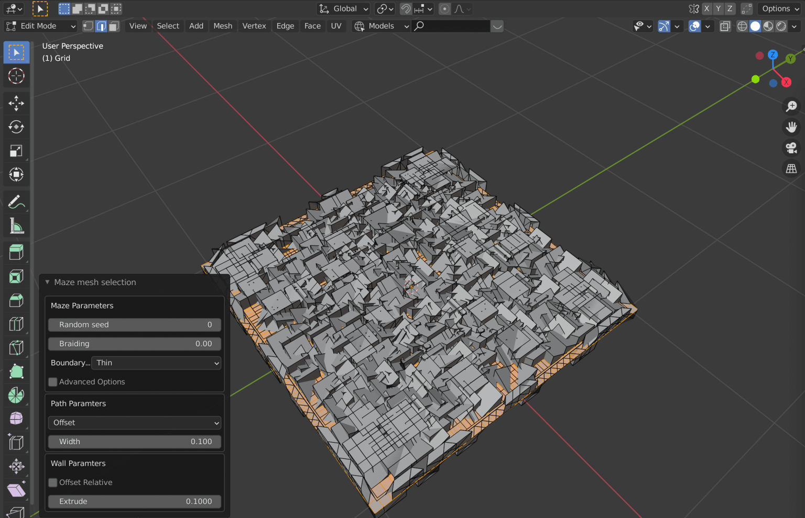Open the Path Parameters Offset dropdown
805x518 pixels.
(x=134, y=422)
